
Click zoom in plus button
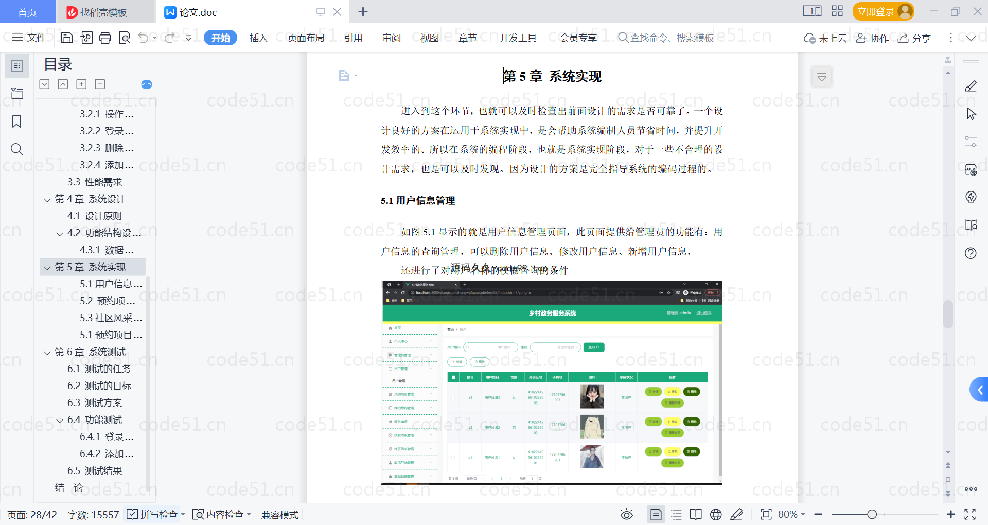950,514
